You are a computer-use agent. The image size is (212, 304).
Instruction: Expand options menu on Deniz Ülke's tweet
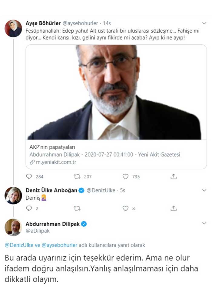(x=204, y=190)
